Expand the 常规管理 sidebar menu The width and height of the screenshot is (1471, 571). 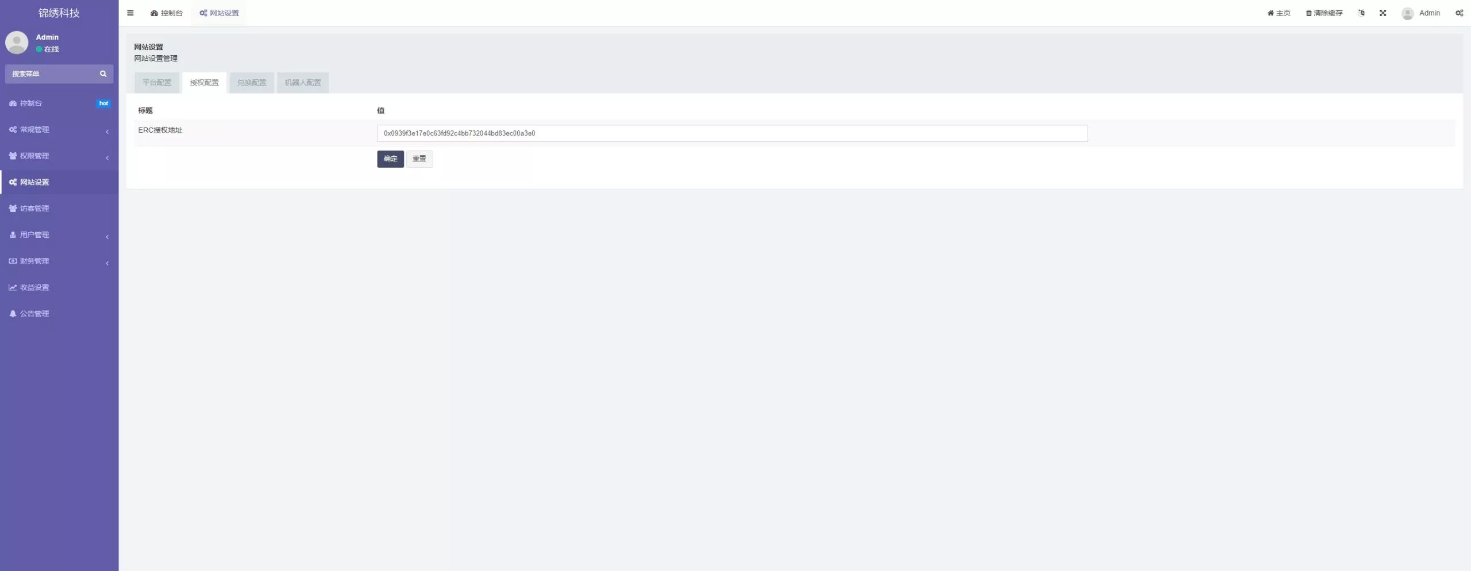point(34,130)
